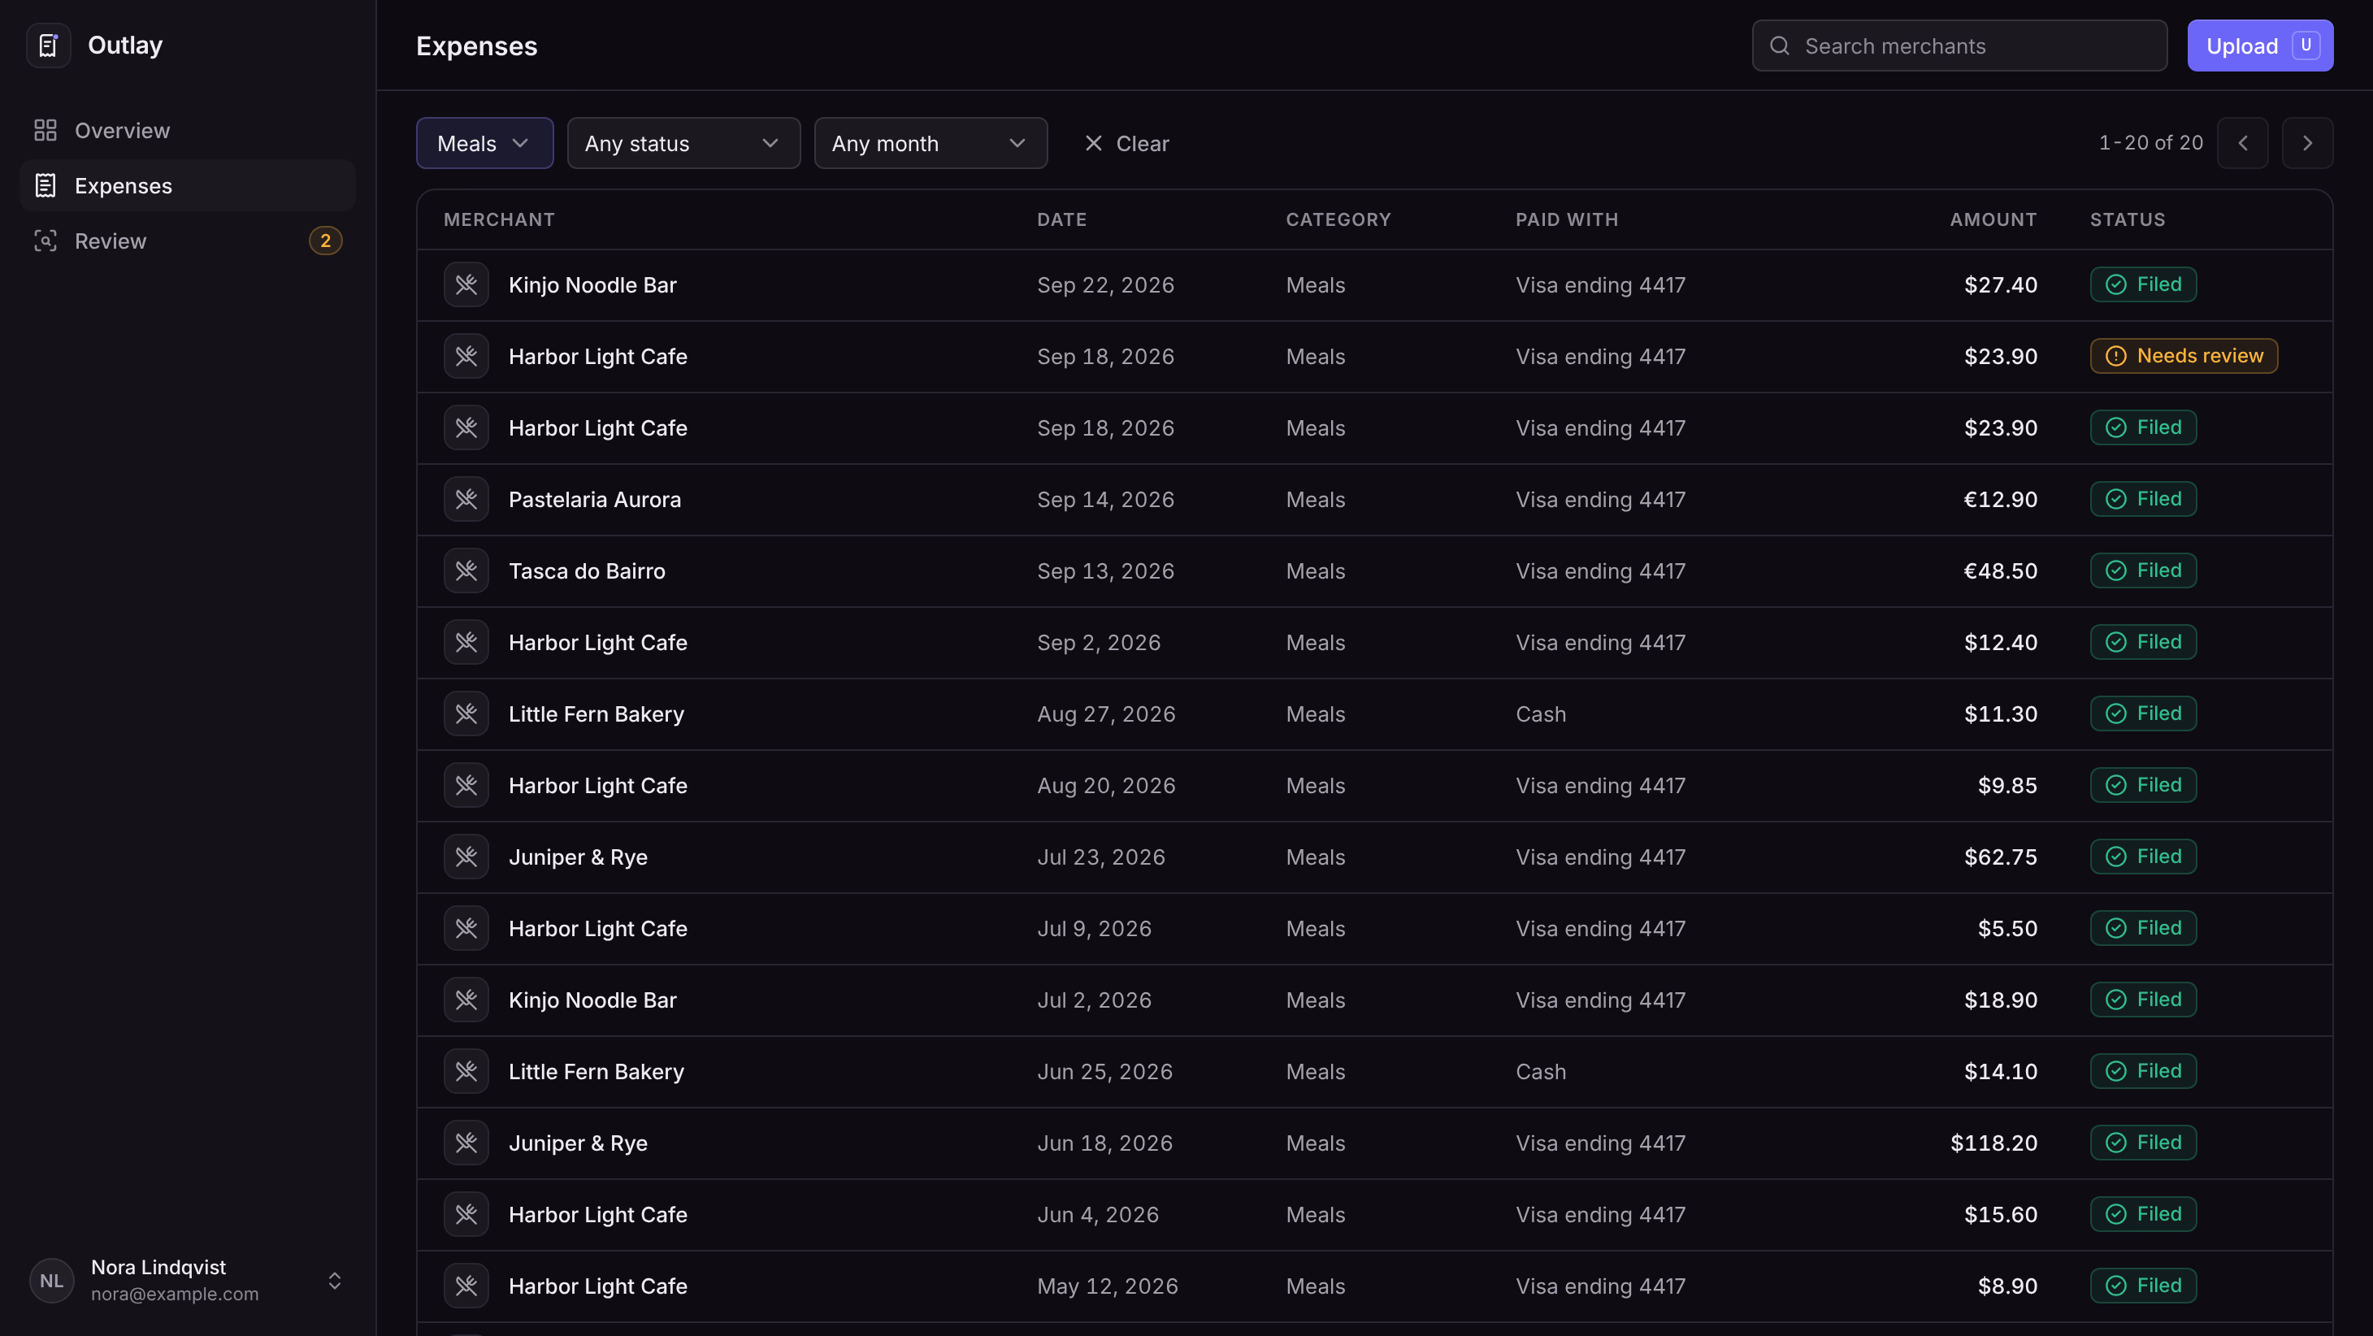Go to next page of results
The image size is (2373, 1336).
pyautogui.click(x=2306, y=143)
